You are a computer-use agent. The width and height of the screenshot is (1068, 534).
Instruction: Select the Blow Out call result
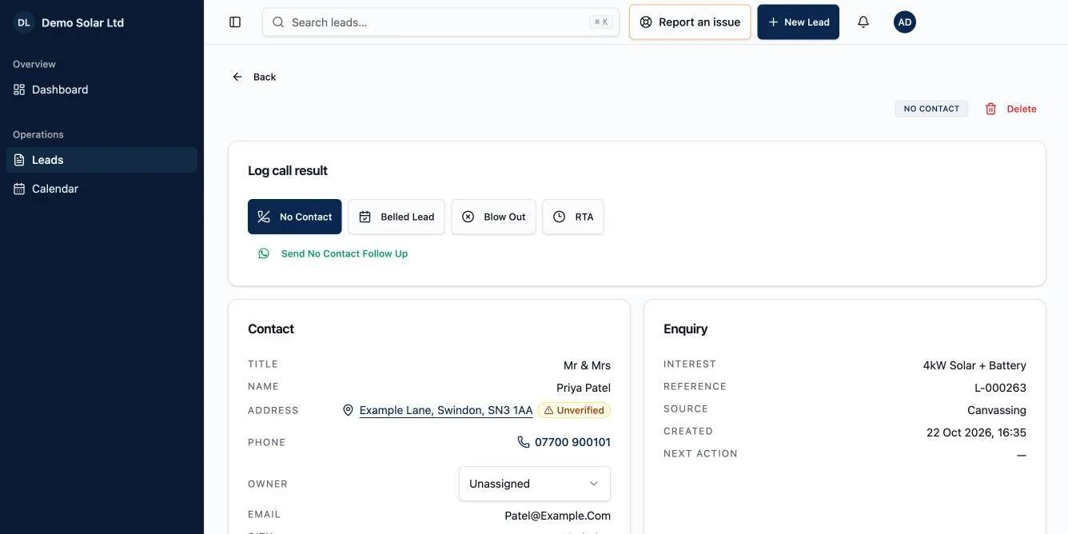pyautogui.click(x=493, y=217)
